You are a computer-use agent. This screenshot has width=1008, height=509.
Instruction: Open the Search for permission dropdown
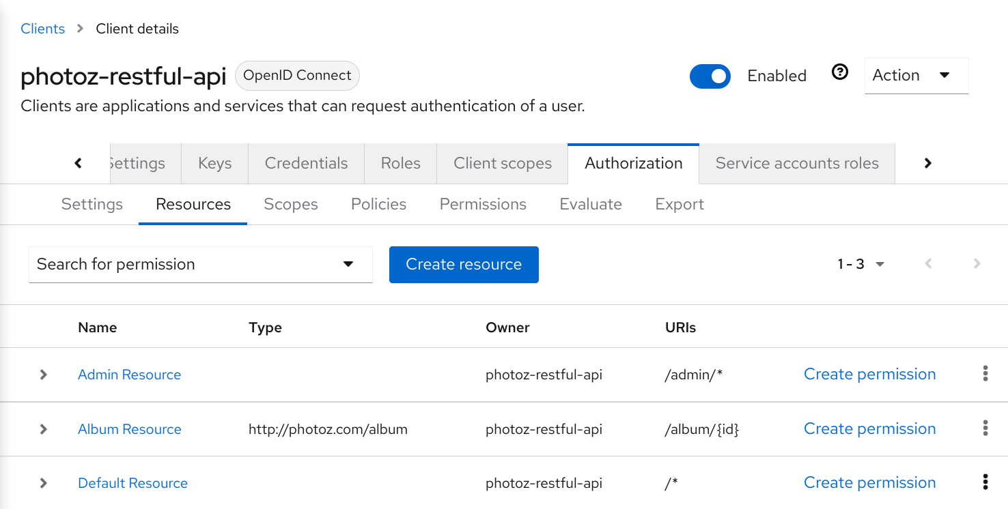tap(200, 265)
